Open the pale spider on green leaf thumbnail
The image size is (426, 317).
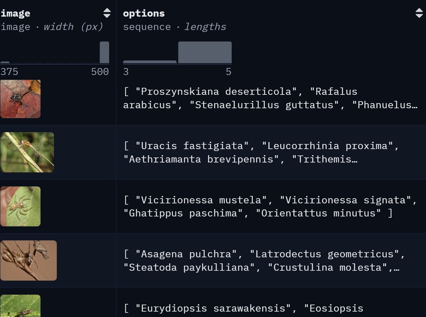coord(20,206)
